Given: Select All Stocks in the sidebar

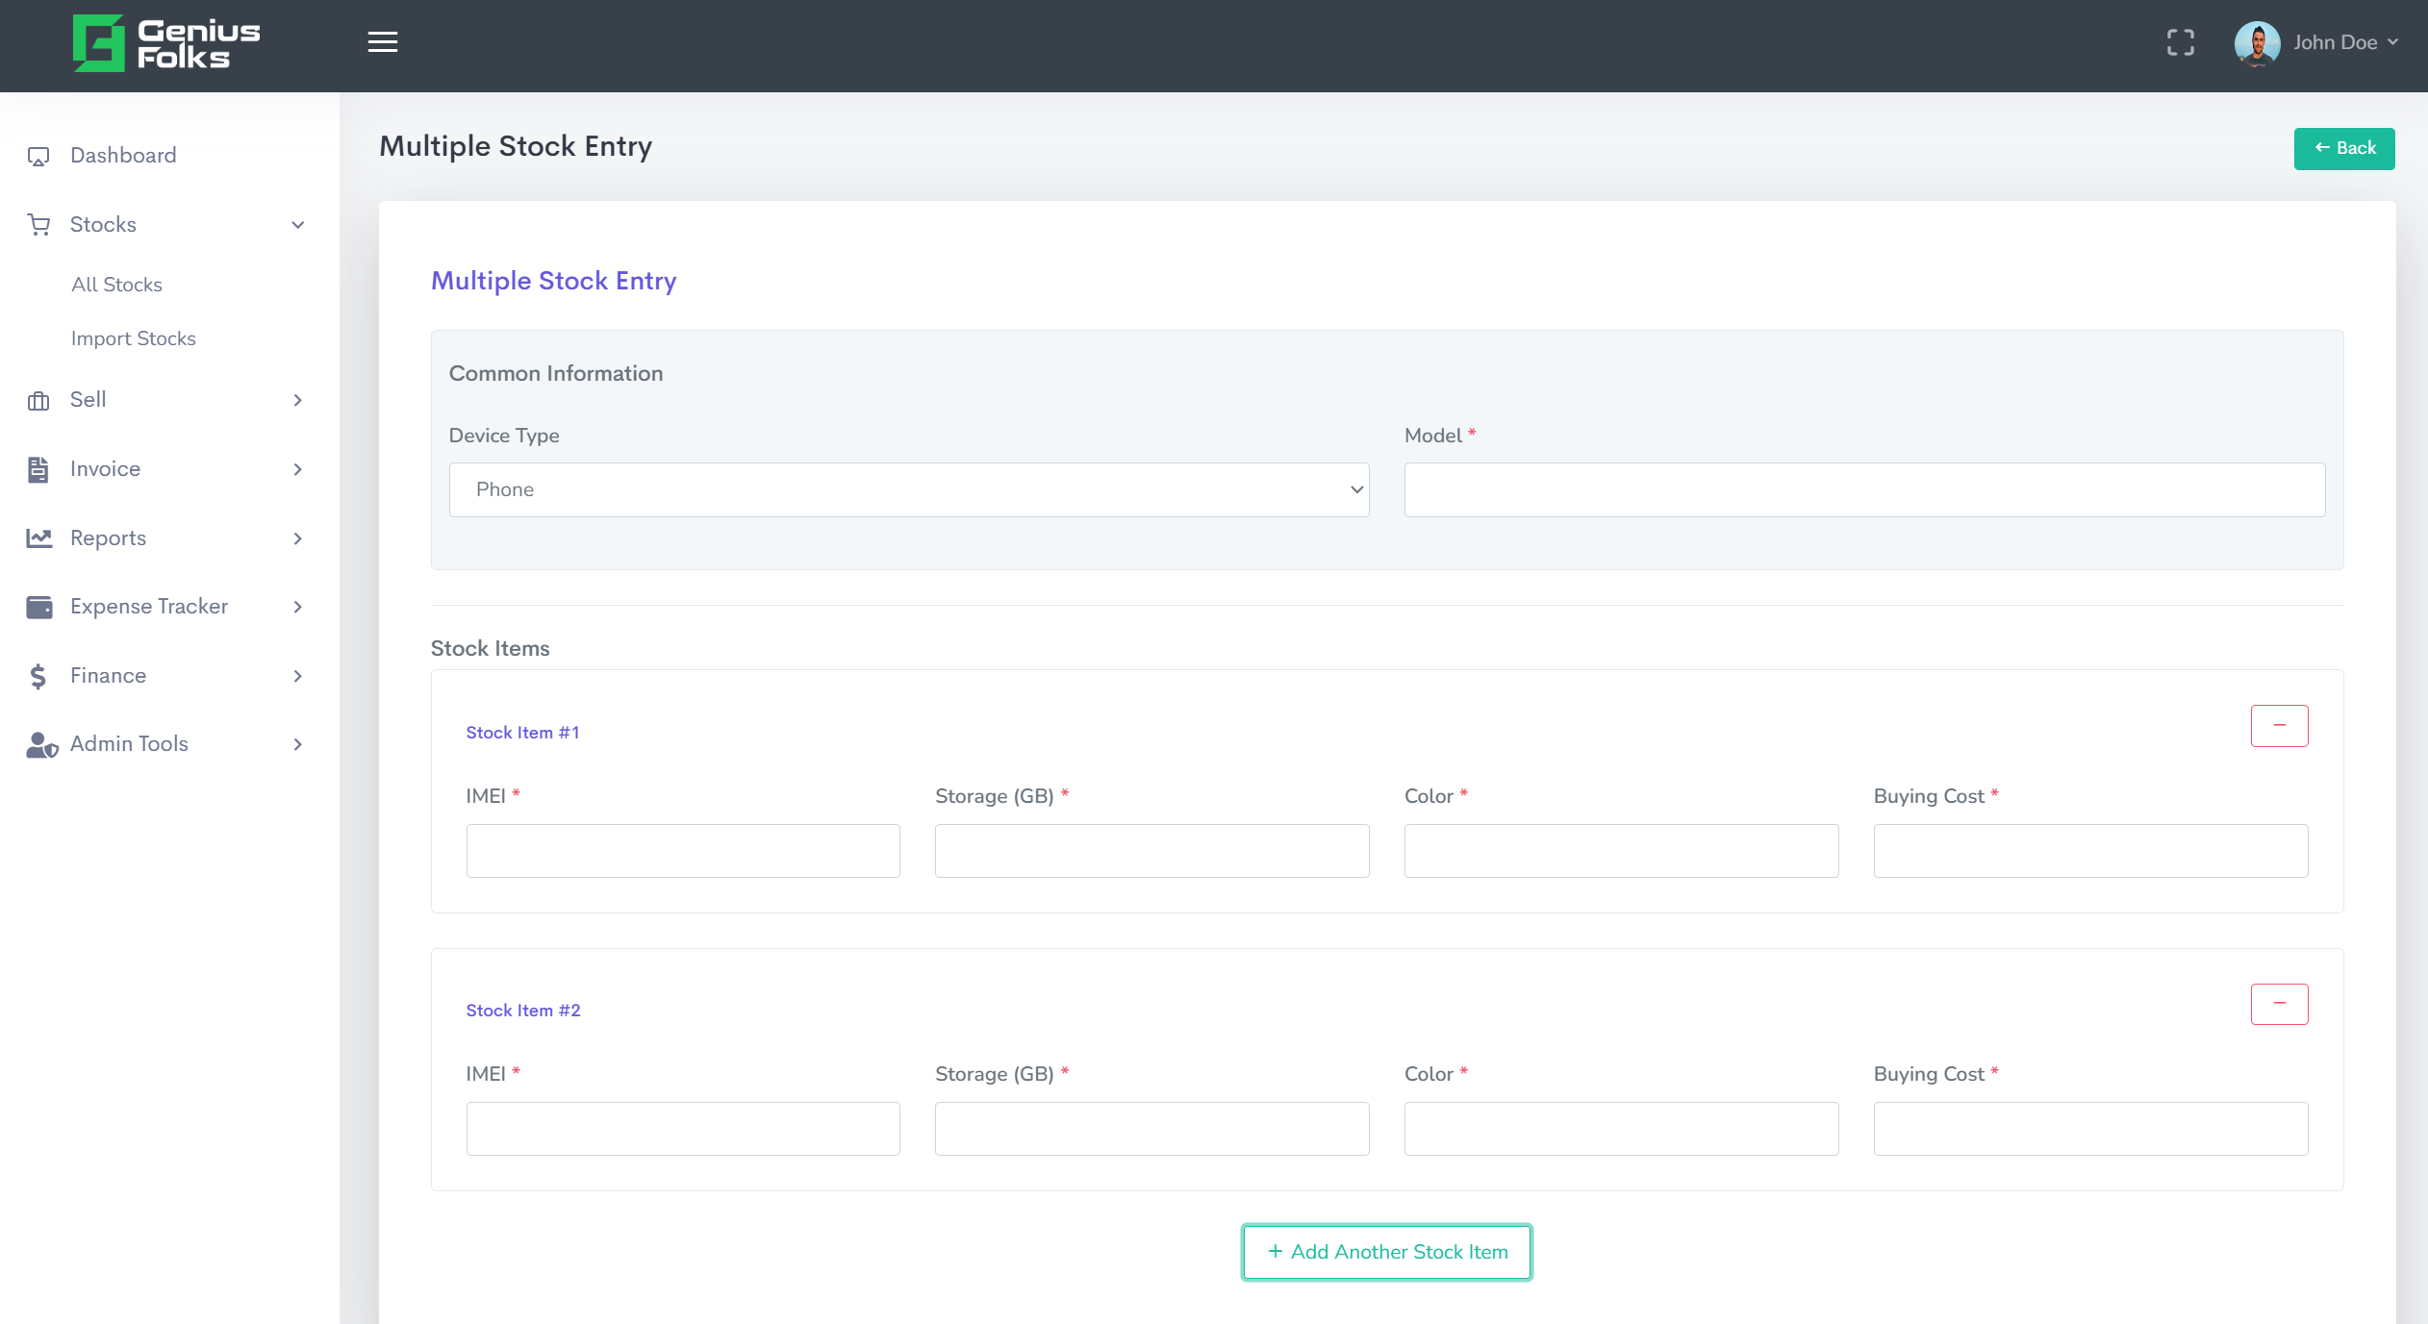Looking at the screenshot, I should tap(116, 284).
